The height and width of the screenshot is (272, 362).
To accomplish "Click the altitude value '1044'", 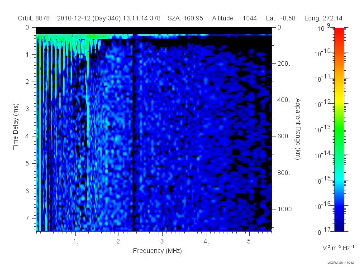I will [250, 18].
